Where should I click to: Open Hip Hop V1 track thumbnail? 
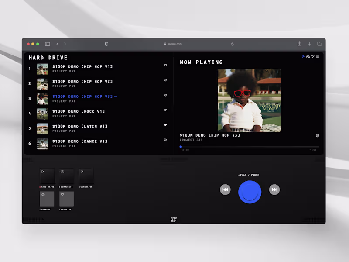tap(42, 69)
